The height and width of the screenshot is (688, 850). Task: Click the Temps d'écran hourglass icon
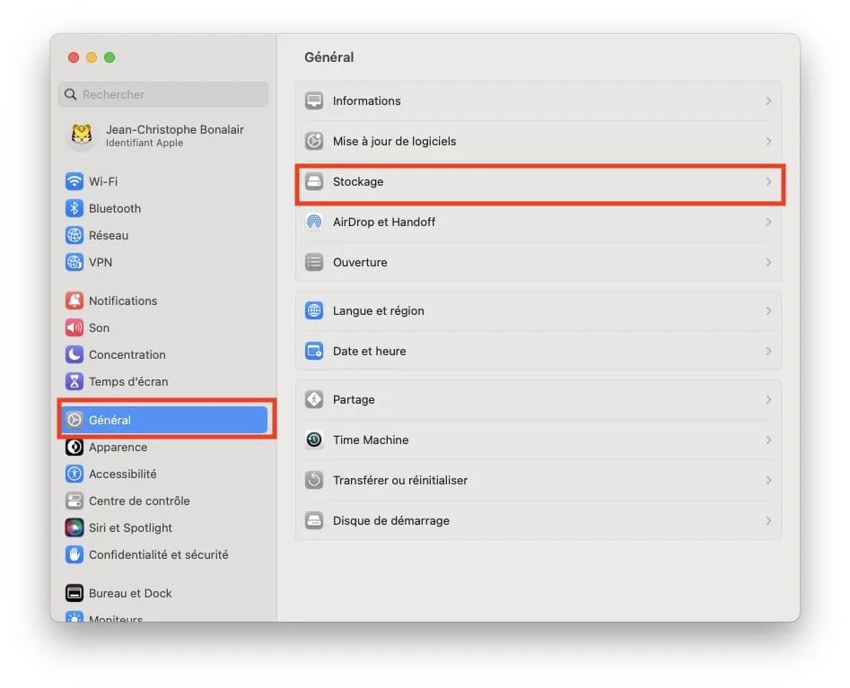pos(74,381)
